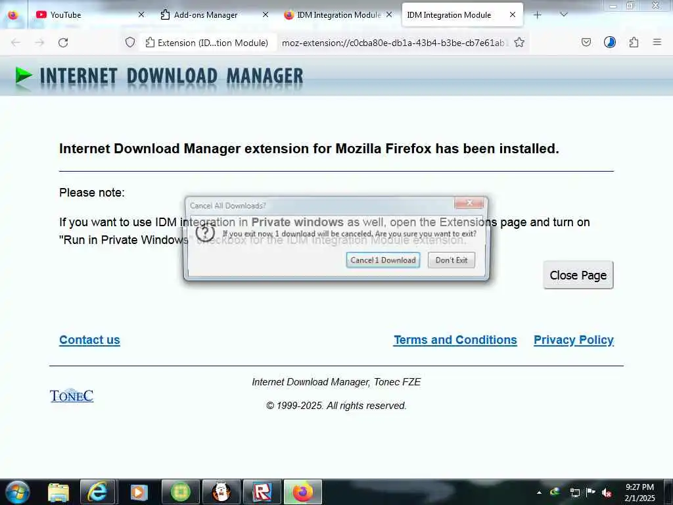Open Windows Media Player from the taskbar
Viewport: 673px width, 505px height.
click(x=139, y=492)
